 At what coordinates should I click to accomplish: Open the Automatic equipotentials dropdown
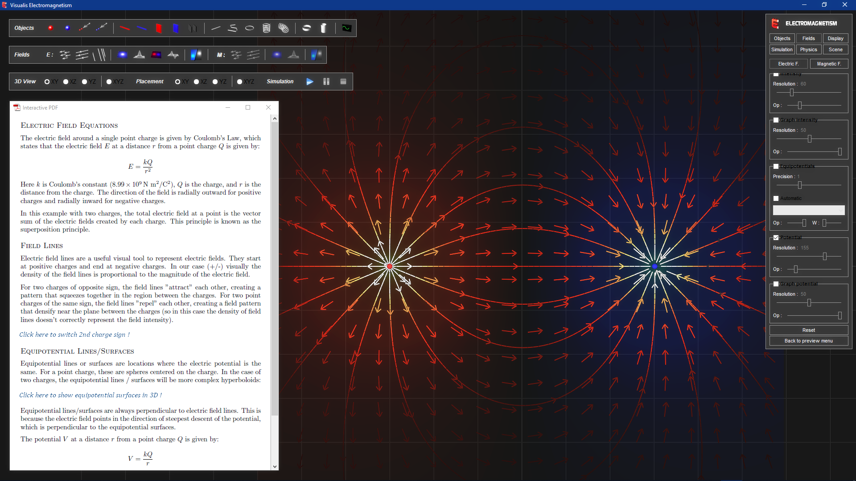click(808, 210)
